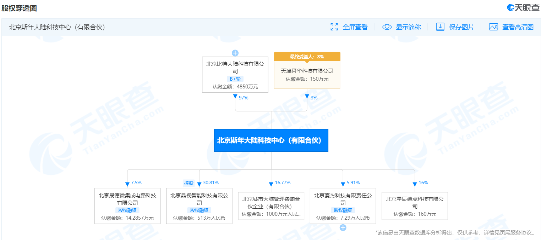
Task: Click the 最终受益人: 3% beneficiary badge
Action: [x=307, y=57]
